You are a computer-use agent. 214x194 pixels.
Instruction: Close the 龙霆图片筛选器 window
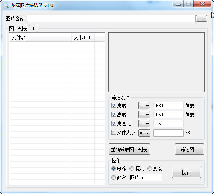[202, 4]
